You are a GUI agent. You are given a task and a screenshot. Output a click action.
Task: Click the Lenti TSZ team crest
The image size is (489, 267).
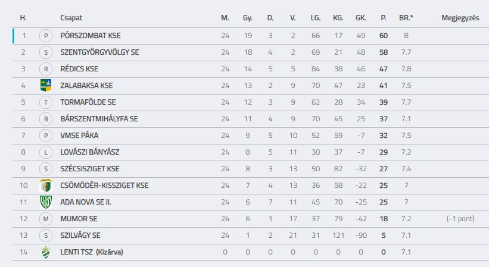click(x=46, y=252)
